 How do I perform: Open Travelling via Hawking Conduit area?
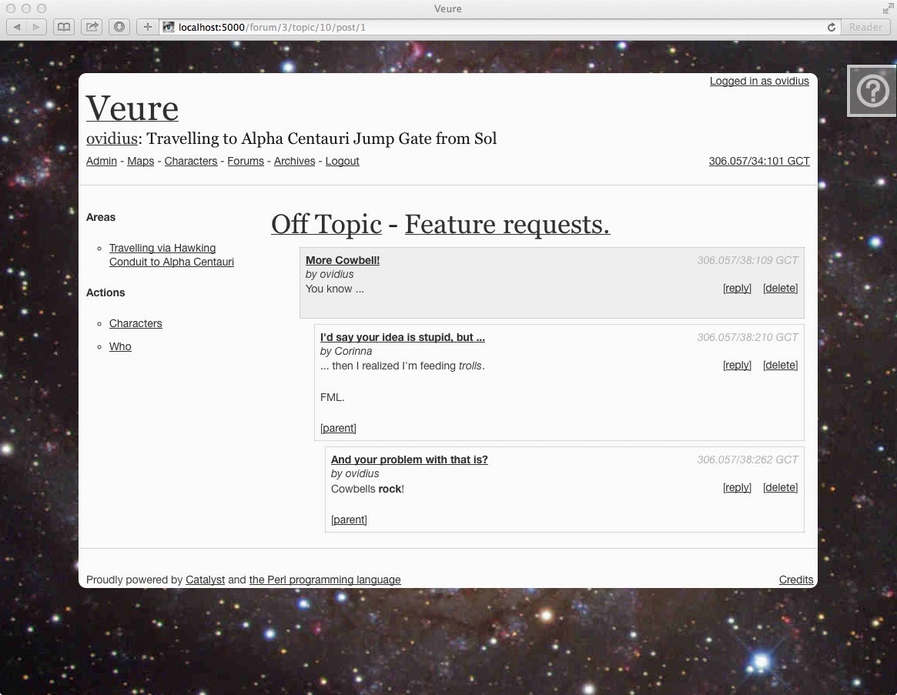172,255
